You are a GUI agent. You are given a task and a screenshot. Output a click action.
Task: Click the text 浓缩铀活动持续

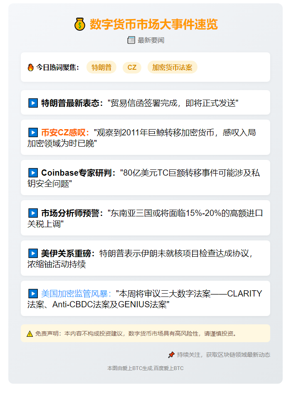coord(57,264)
